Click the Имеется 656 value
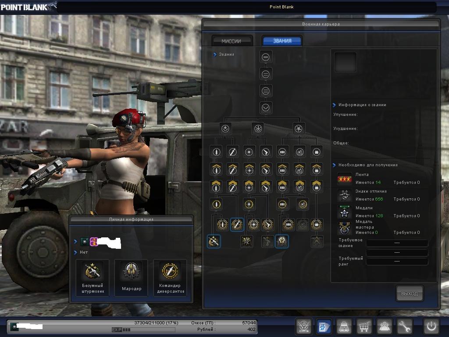This screenshot has width=449, height=337. pos(369,199)
